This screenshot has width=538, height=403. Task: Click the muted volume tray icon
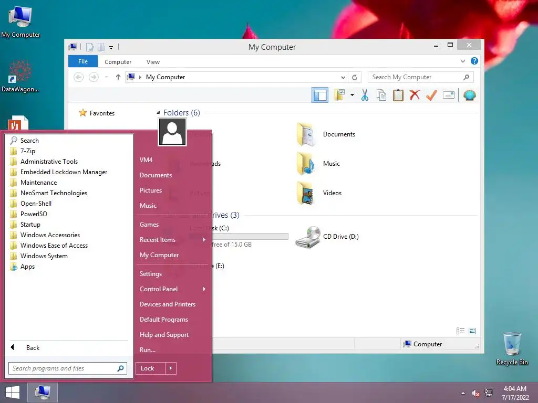click(x=475, y=393)
